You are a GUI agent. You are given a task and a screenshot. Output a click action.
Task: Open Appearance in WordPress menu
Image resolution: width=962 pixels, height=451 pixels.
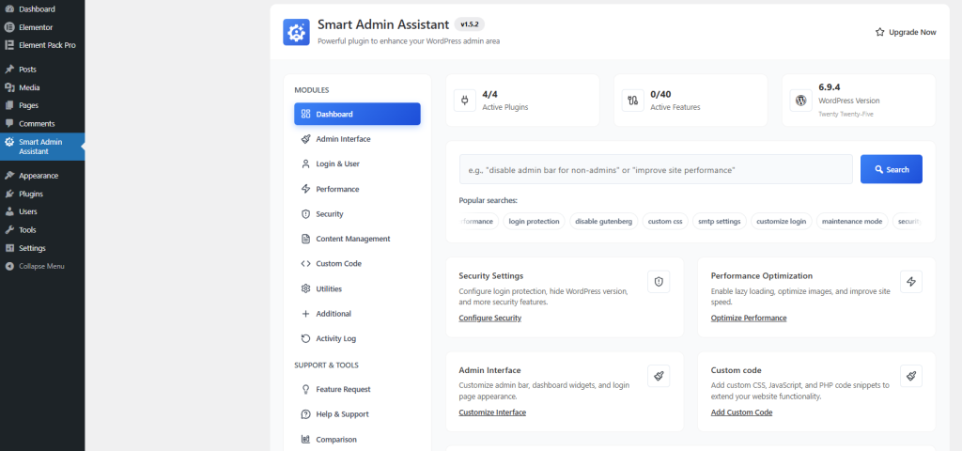42,176
